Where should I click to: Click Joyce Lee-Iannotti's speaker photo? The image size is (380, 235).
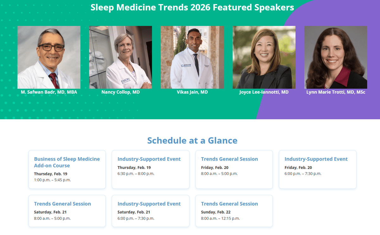[264, 57]
